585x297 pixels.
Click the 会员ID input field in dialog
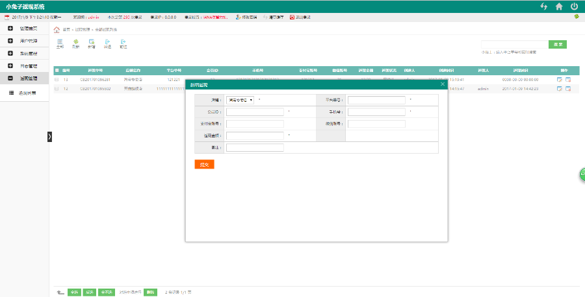pyautogui.click(x=255, y=112)
